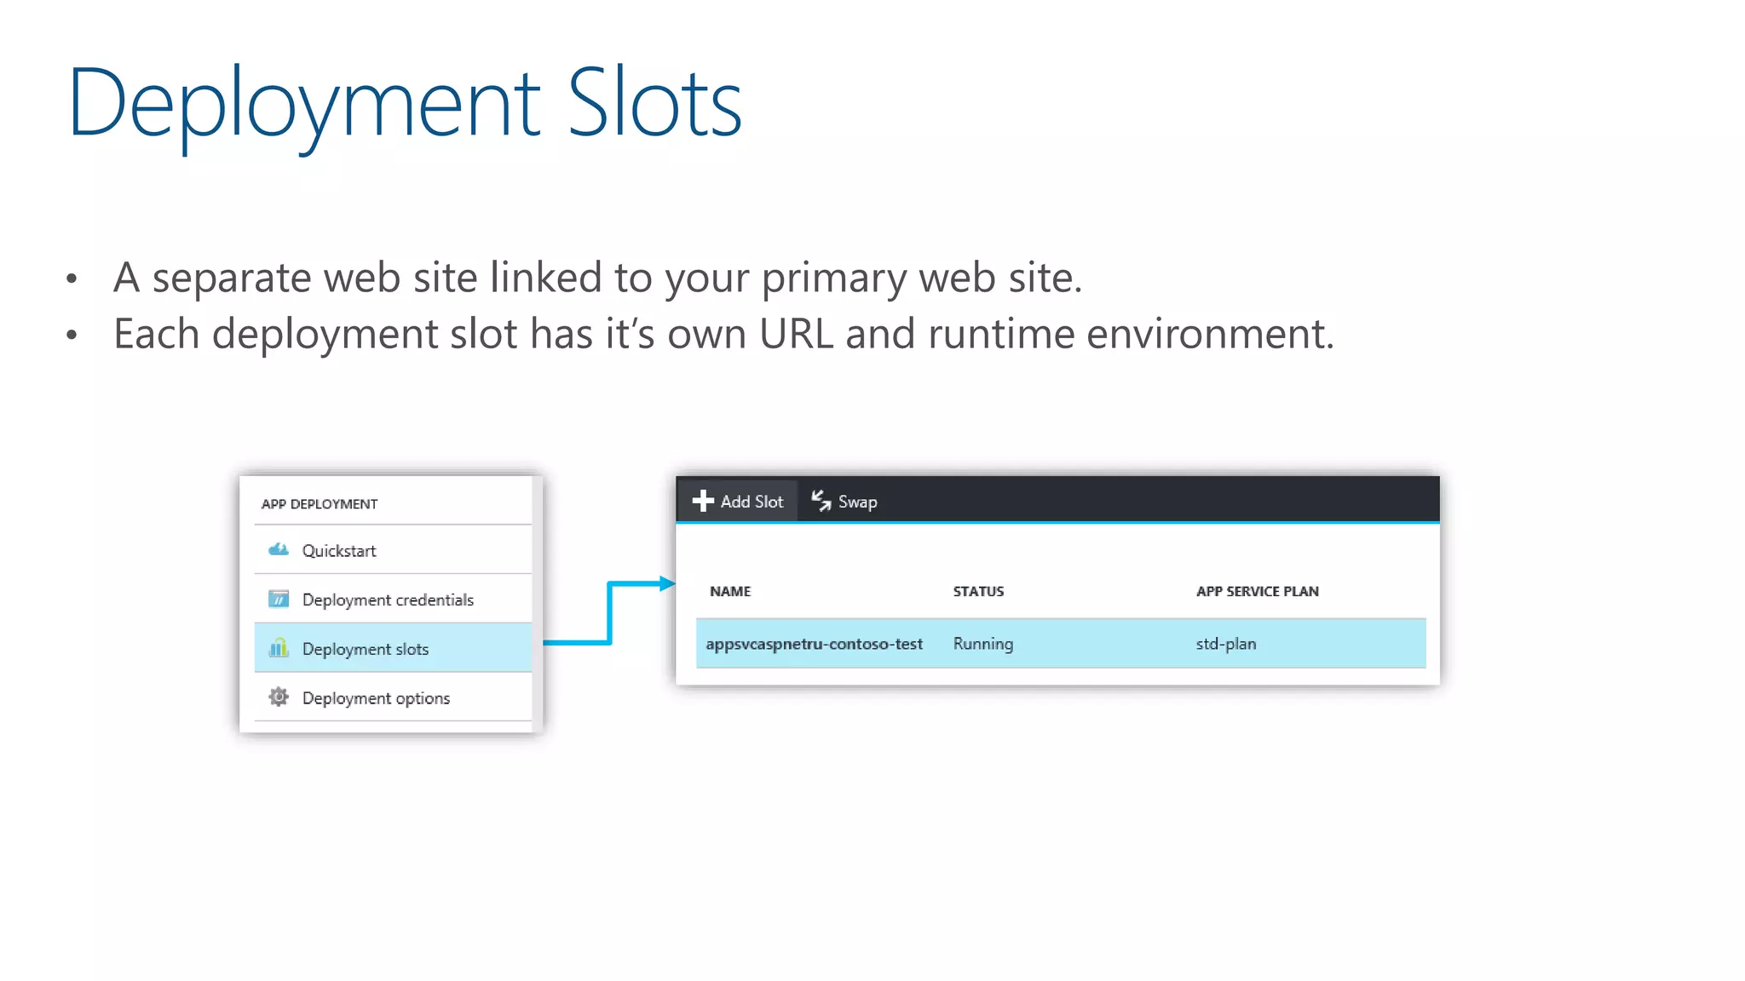
Task: Open Deployment credentials menu item
Action: pos(393,599)
